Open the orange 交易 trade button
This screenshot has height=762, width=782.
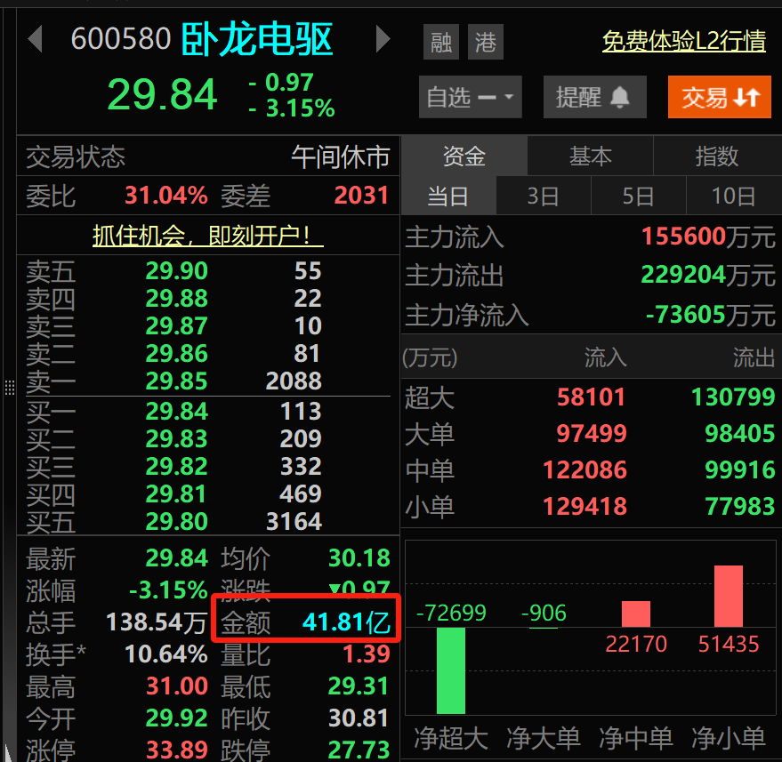click(x=719, y=97)
